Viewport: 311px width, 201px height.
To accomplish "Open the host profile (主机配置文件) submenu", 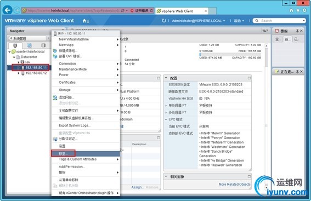I will click(x=86, y=111).
